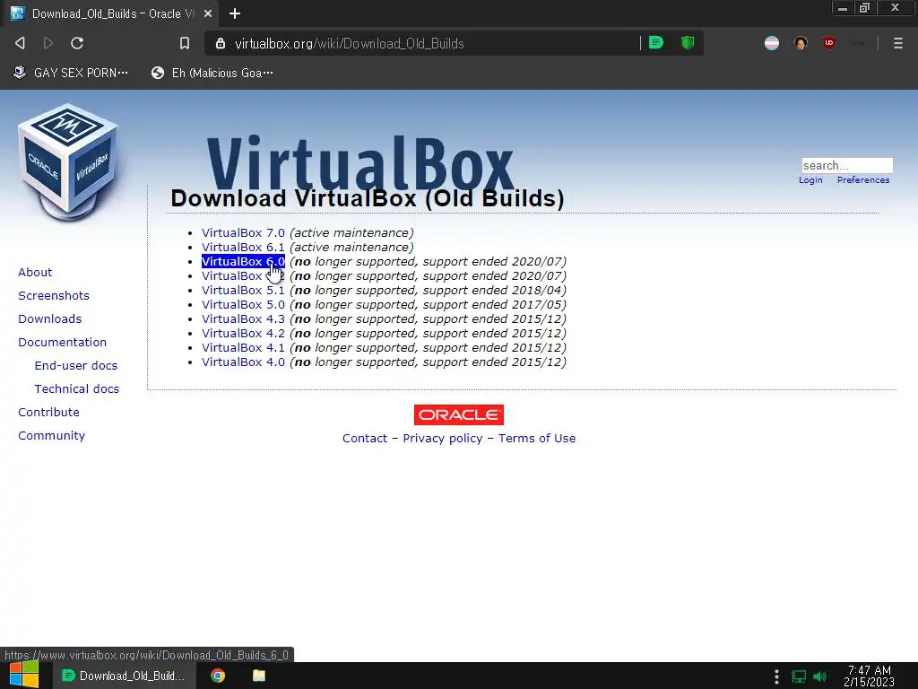Open the VirtualBox 7.0 builds link

point(243,232)
